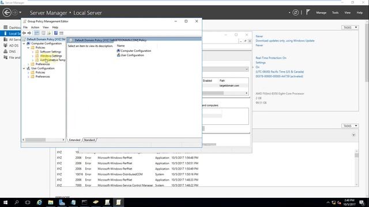This screenshot has height=207, width=369.
Task: Click the Windows Start button
Action: point(5,202)
